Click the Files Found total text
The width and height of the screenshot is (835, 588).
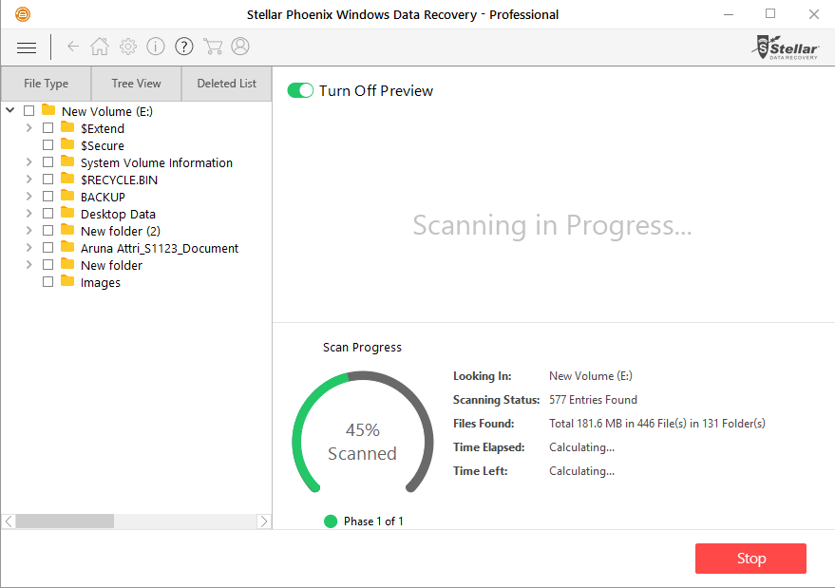point(657,424)
